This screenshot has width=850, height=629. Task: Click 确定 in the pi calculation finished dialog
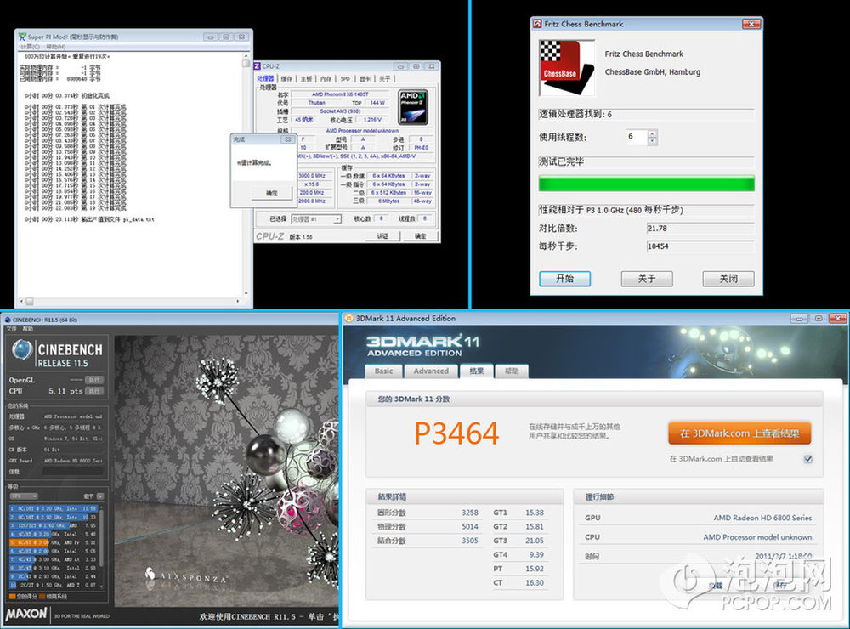click(272, 193)
